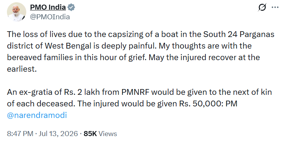Image resolution: width=286 pixels, height=143 pixels.
Task: Open the PMO India profile avatar
Action: [17, 12]
